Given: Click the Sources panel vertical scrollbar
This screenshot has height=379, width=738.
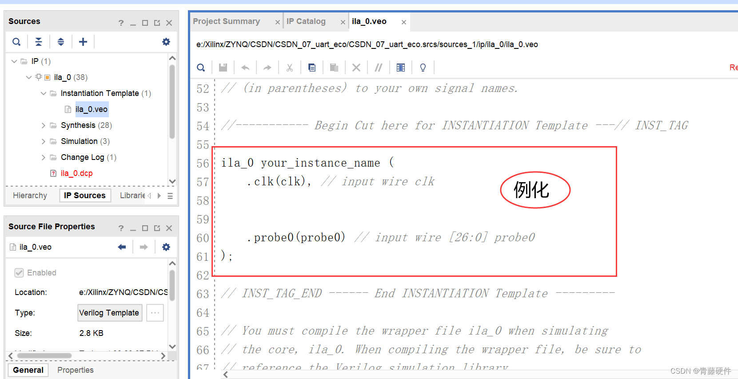Looking at the screenshot, I should [172, 101].
